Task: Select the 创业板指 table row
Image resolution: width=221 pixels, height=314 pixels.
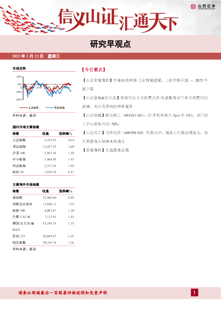Action: click(x=43, y=166)
